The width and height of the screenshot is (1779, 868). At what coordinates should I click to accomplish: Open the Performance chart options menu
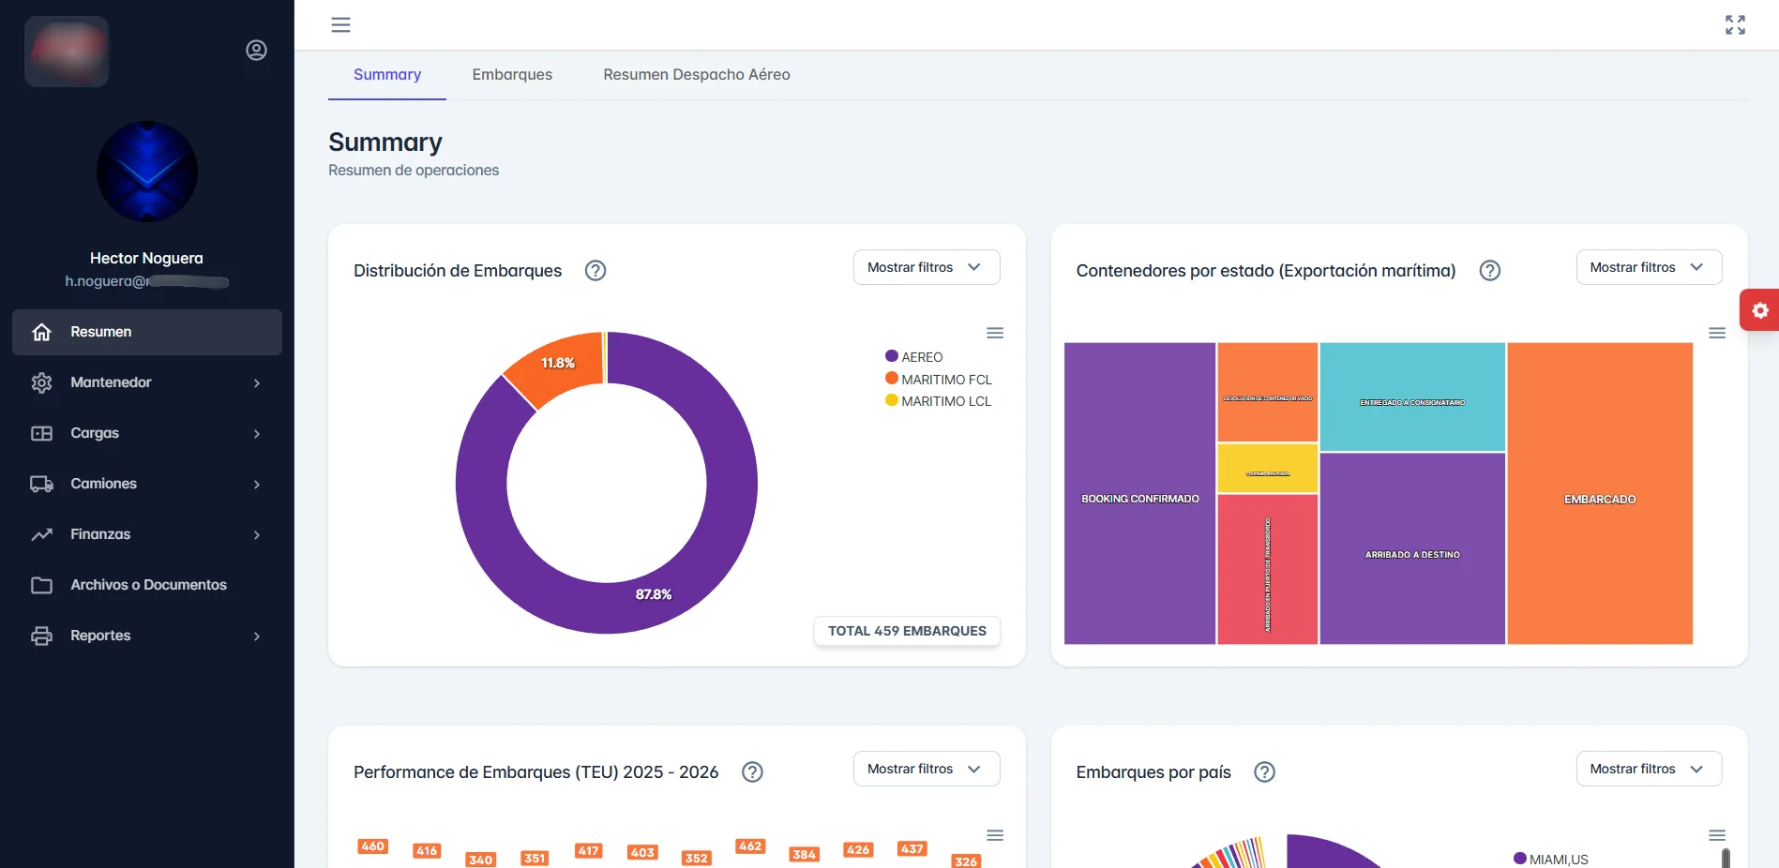click(x=995, y=835)
